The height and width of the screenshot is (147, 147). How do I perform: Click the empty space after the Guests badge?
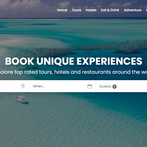coord(132,86)
